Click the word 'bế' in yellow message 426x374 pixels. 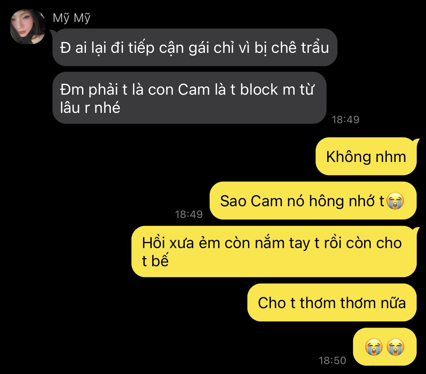click(x=160, y=261)
